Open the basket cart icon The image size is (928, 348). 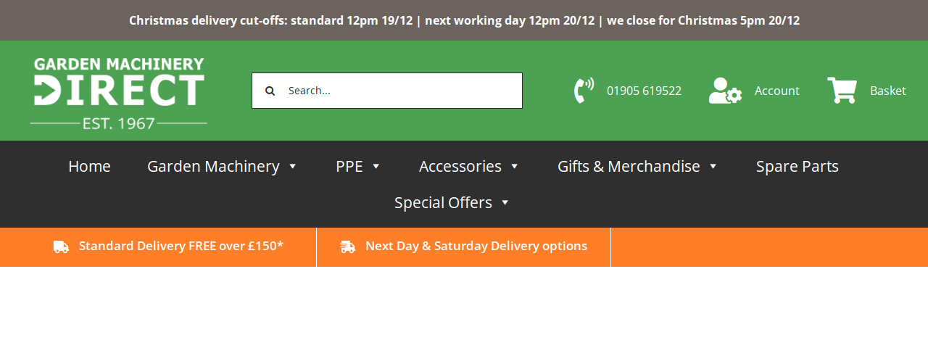(x=842, y=91)
